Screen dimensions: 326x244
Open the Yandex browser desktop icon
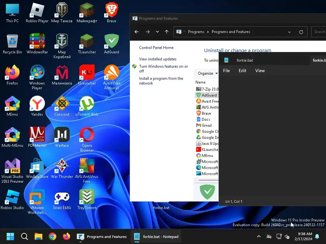37,106
